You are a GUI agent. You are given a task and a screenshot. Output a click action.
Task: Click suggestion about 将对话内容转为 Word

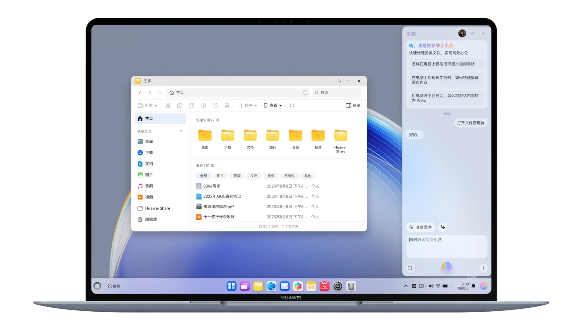[447, 98]
